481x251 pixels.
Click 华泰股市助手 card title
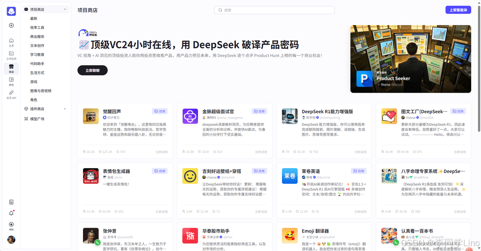216,231
